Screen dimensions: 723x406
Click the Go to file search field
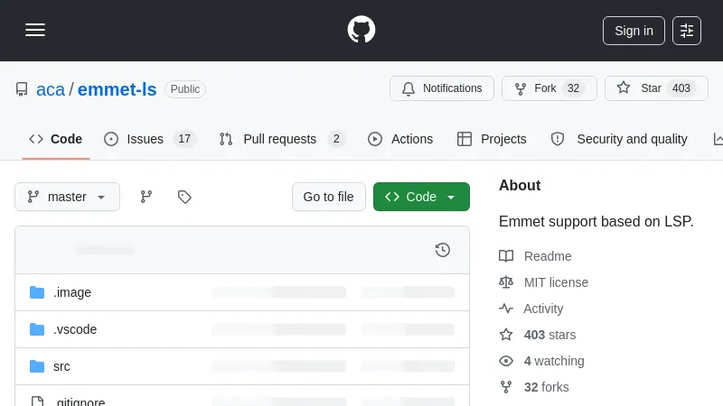[x=328, y=197]
